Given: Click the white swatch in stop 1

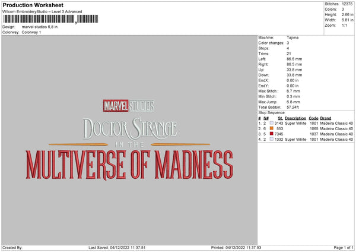Looking at the screenshot, I should tap(271, 123).
